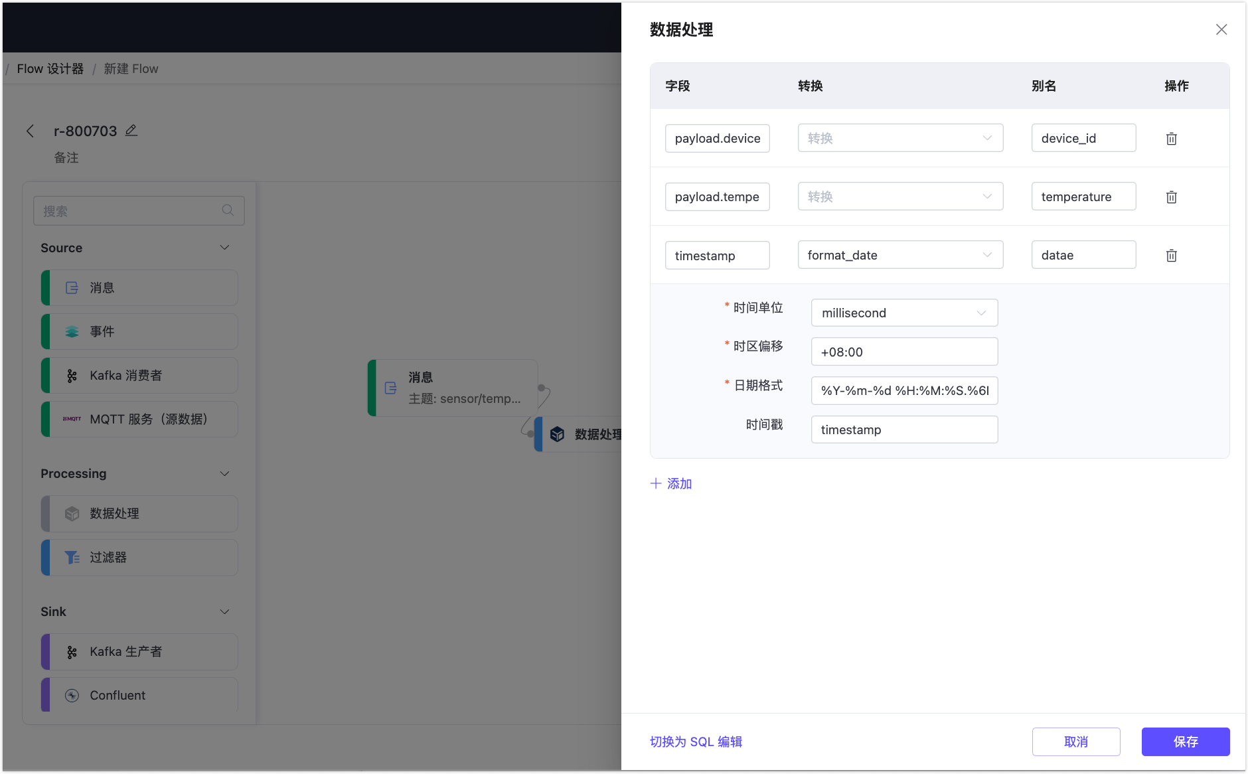Change the 时间单位 millisecond dropdown
The height and width of the screenshot is (774, 1248).
click(904, 313)
